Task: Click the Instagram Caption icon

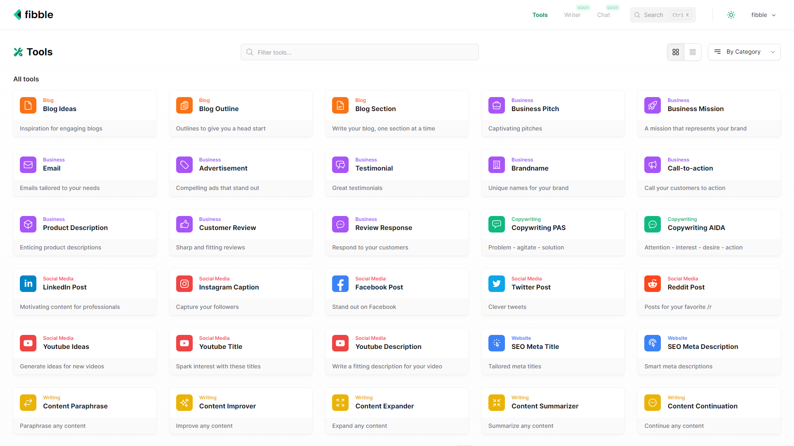Action: [184, 284]
